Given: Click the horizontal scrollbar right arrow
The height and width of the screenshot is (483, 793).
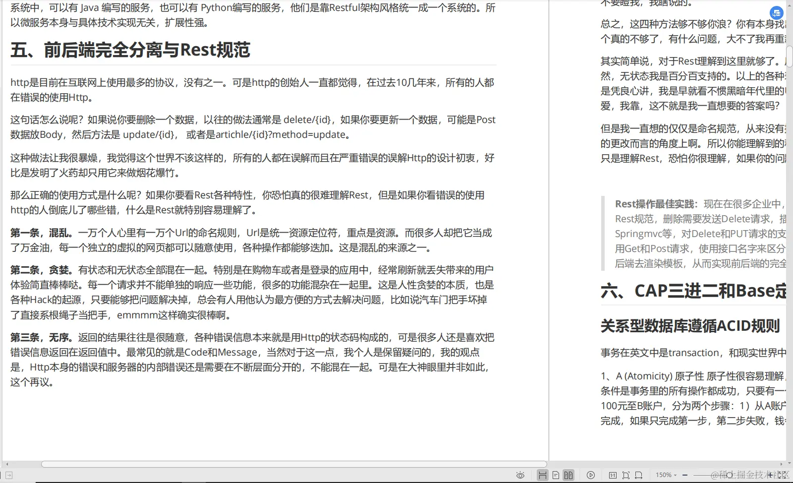Looking at the screenshot, I should tap(782, 464).
